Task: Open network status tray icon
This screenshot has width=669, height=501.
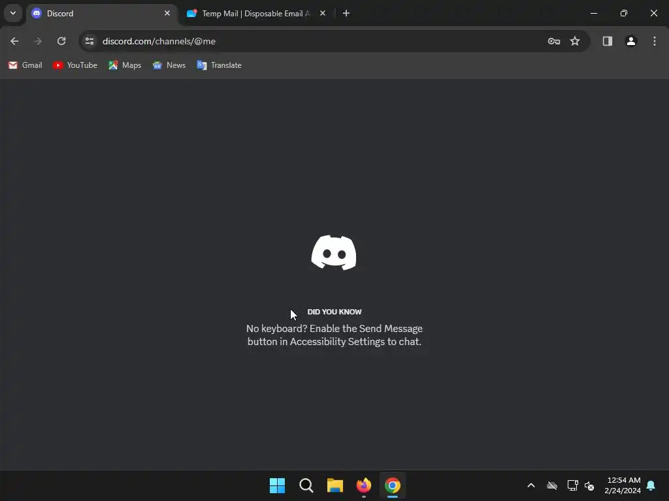Action: pyautogui.click(x=572, y=485)
